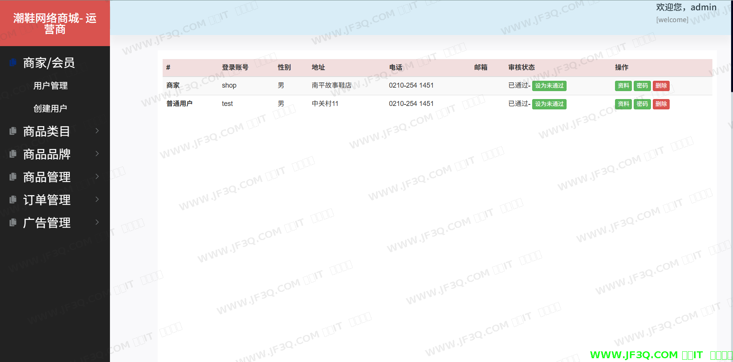Expand the 商品管理 chevron arrow

(97, 176)
